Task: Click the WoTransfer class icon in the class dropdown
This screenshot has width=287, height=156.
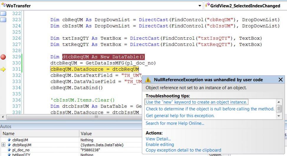Action: tap(3, 5)
